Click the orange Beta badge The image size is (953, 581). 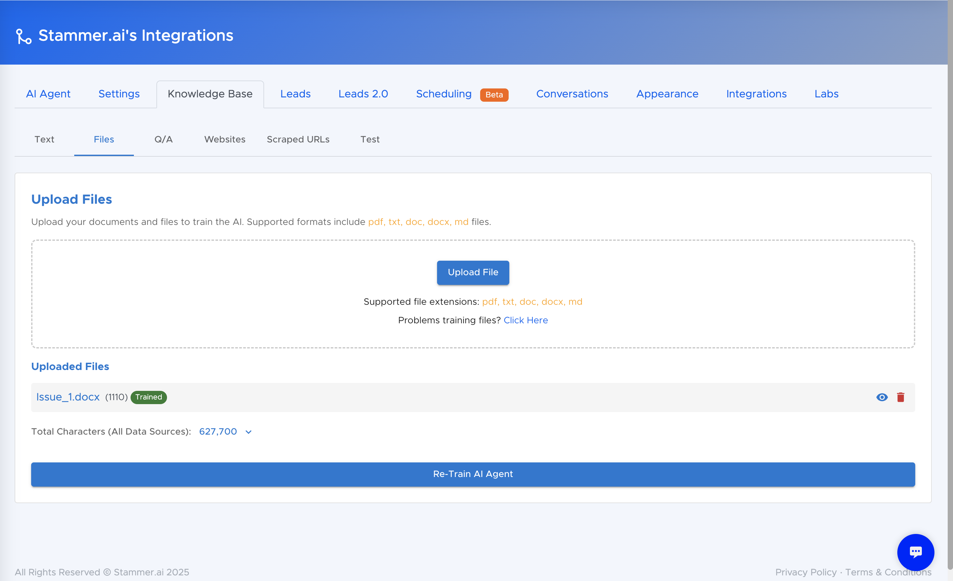point(494,95)
